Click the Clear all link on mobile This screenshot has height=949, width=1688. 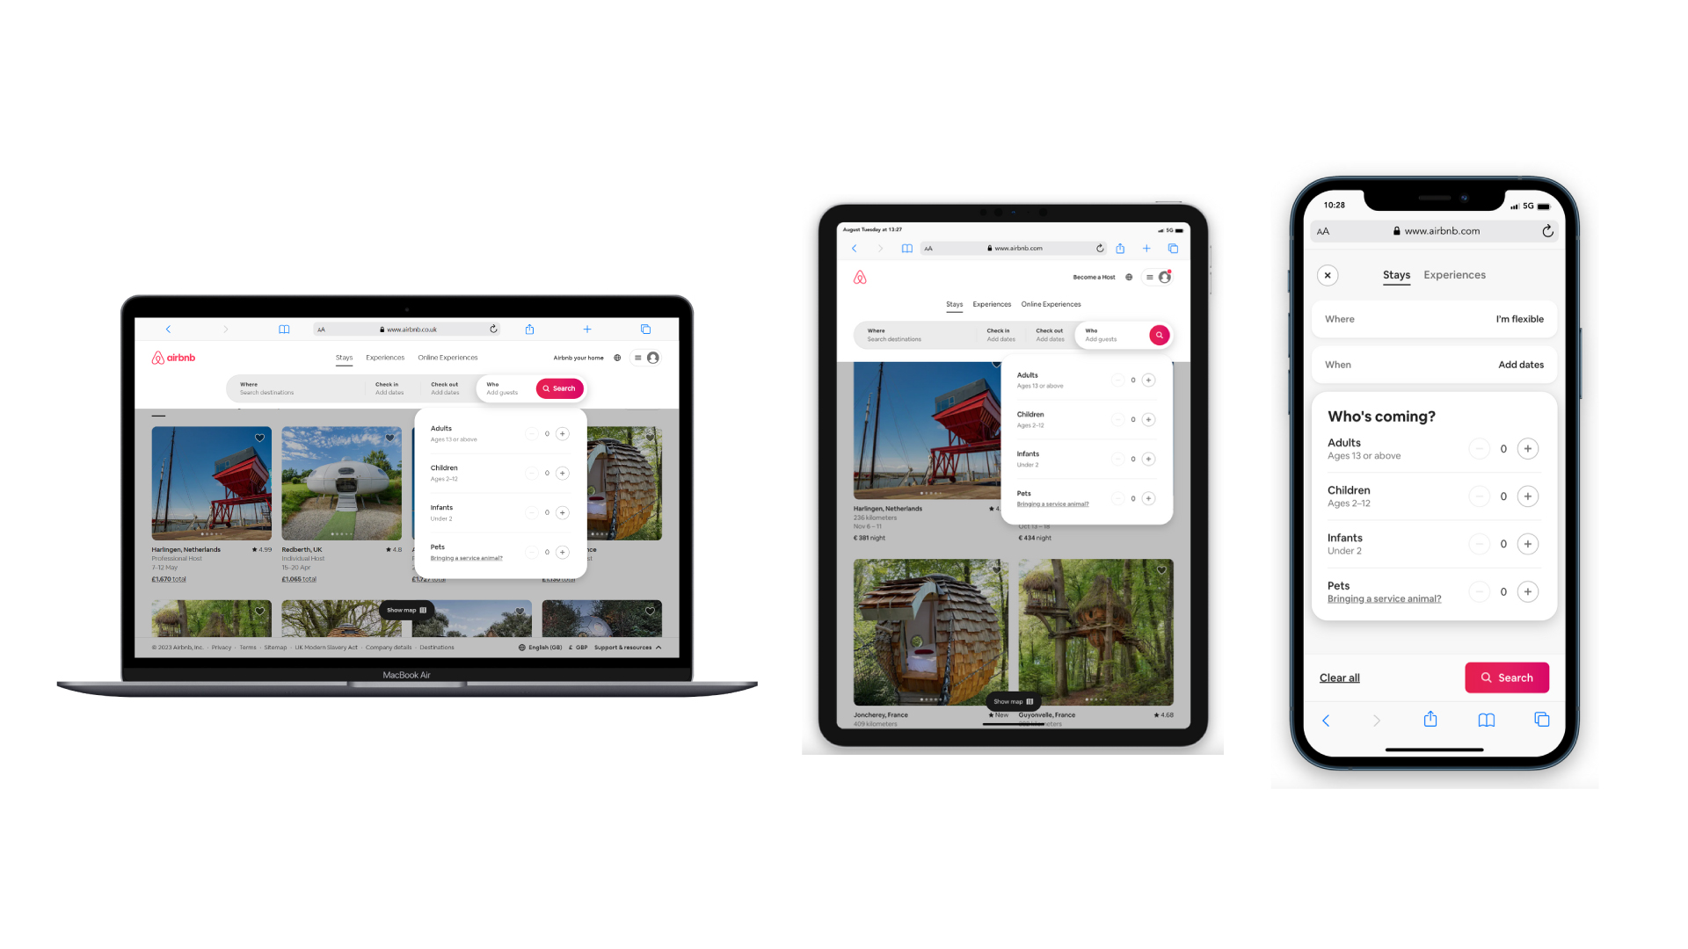tap(1340, 677)
